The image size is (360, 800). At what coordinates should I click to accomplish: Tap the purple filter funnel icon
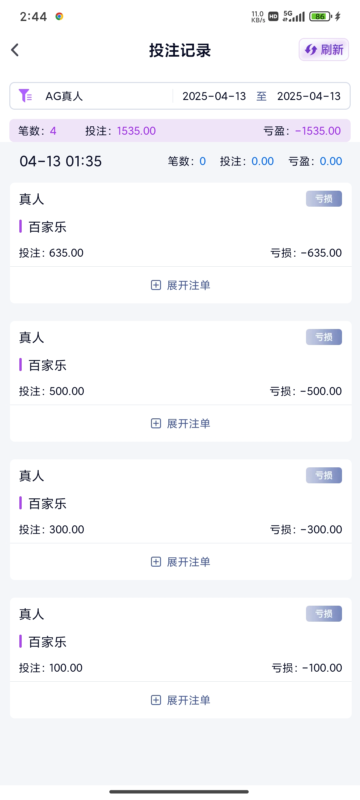(25, 96)
